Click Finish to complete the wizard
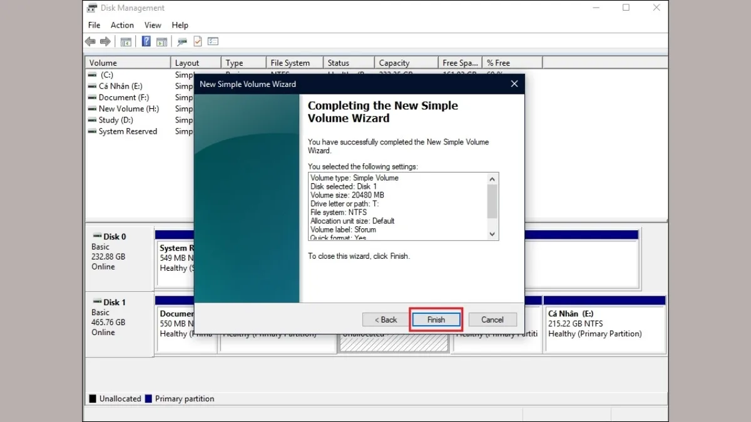This screenshot has height=422, width=751. 436,319
